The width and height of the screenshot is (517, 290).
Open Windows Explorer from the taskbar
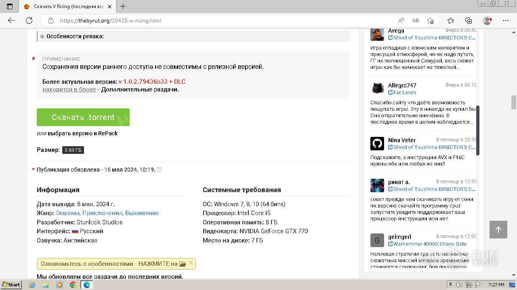46,285
